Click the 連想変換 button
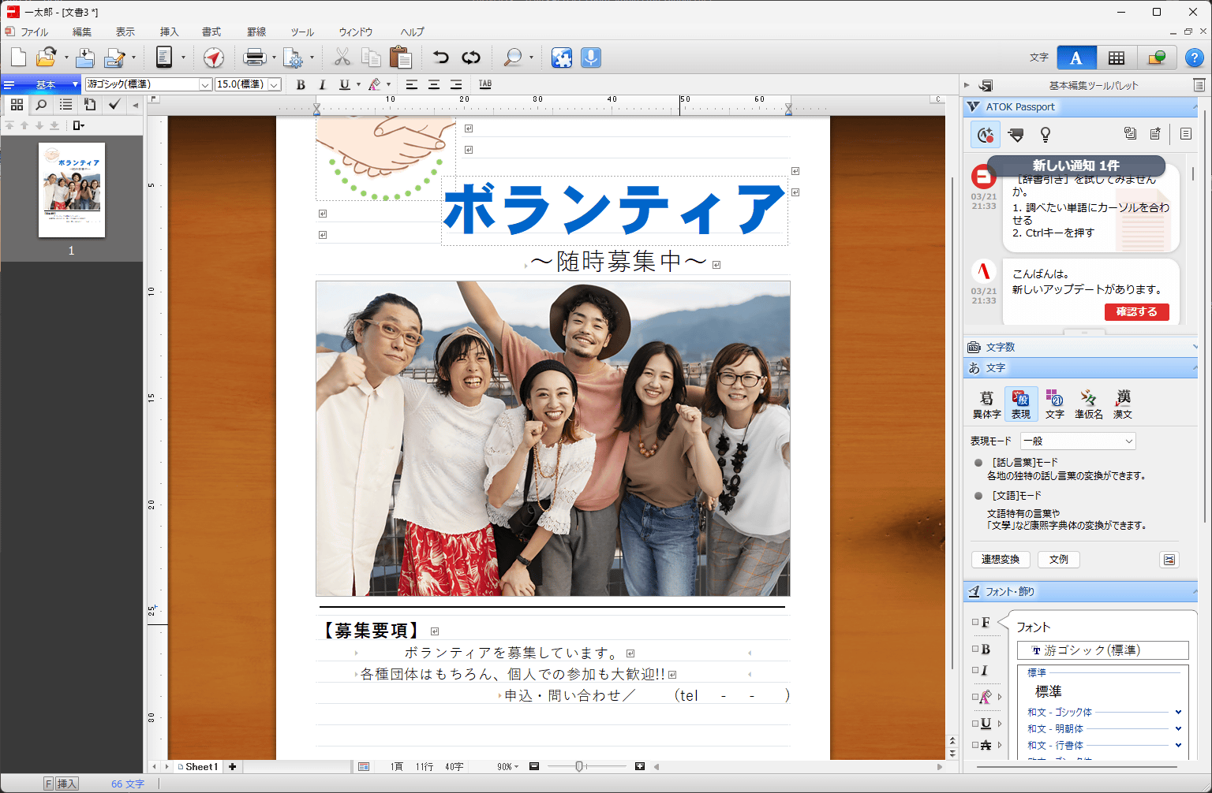Image resolution: width=1212 pixels, height=793 pixels. (1000, 560)
